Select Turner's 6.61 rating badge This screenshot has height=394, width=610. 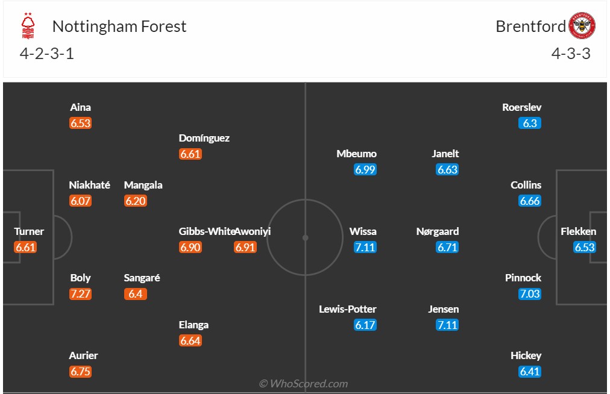click(26, 247)
